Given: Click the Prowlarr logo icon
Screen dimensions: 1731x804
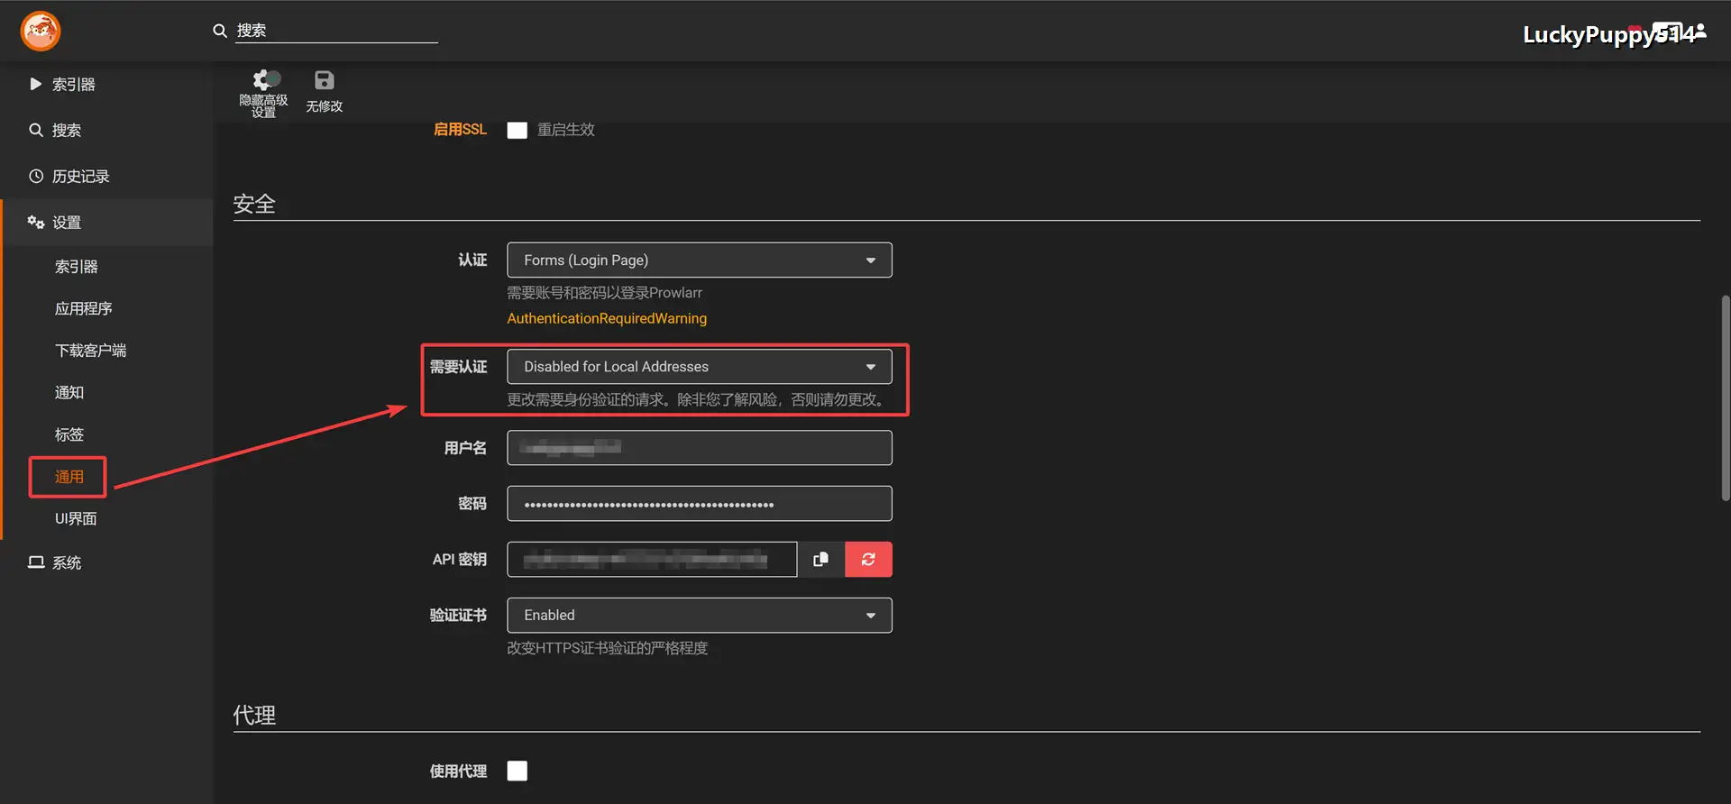Looking at the screenshot, I should tap(41, 31).
